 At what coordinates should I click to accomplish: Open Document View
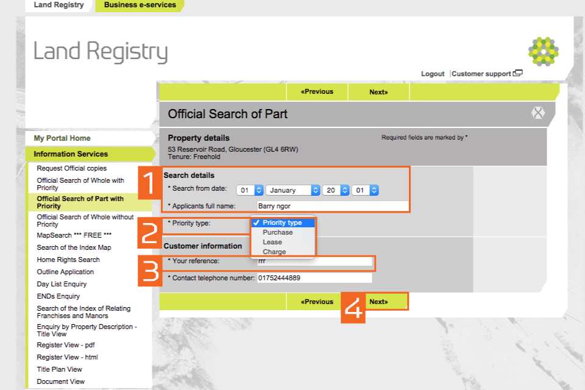click(60, 381)
